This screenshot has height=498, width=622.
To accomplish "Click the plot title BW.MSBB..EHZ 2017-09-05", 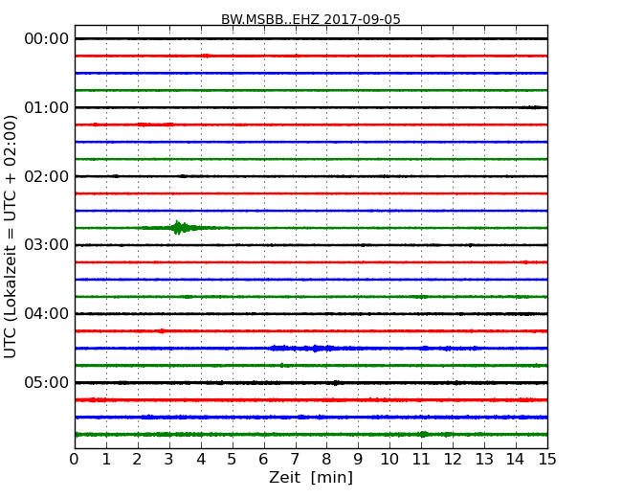I will pyautogui.click(x=311, y=19).
